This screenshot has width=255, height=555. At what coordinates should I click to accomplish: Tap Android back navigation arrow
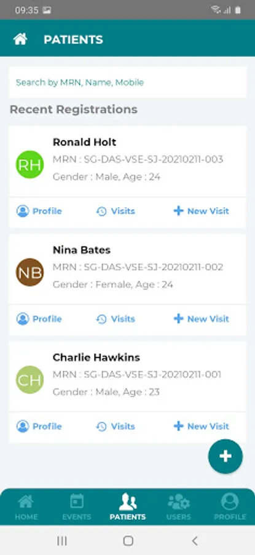194,540
